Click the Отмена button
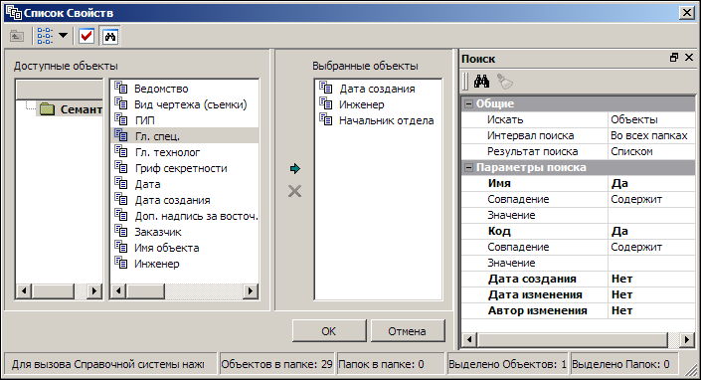Screen dimensions: 701x380 (408, 331)
